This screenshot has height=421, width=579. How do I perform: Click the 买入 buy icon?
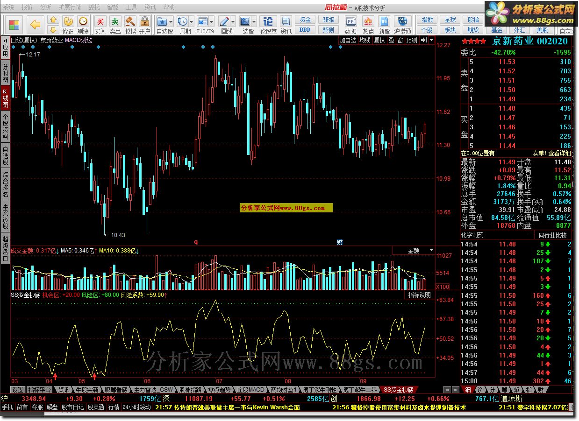[100, 25]
